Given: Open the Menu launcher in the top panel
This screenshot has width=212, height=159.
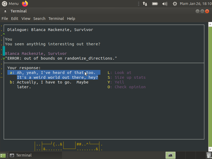Looking at the screenshot, I should (10, 4).
